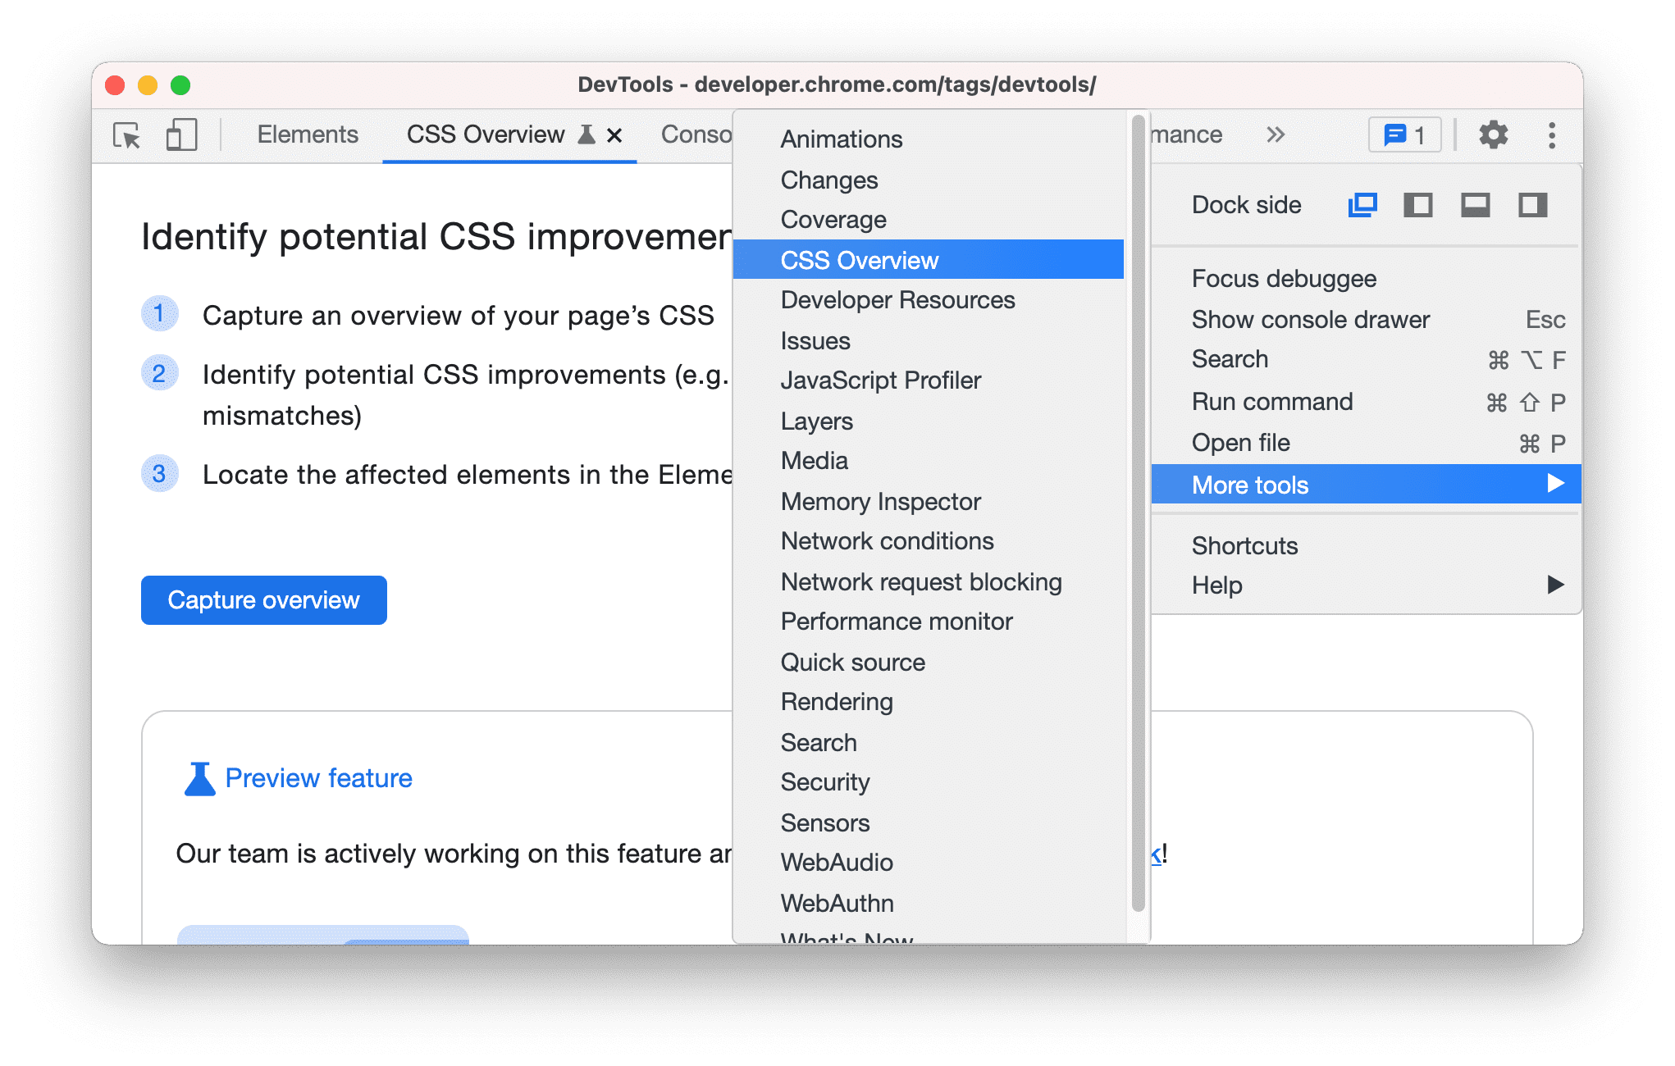Click the three-dot more options icon

coord(1557,134)
